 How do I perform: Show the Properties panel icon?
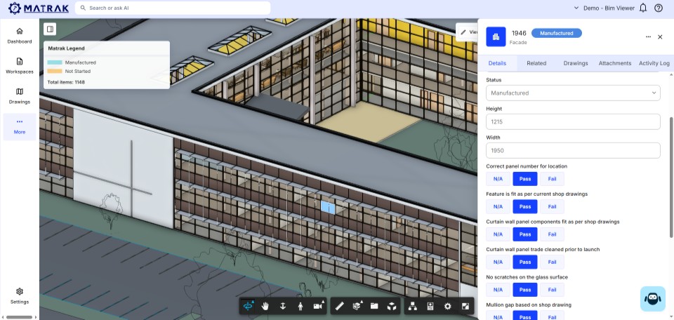tap(430, 306)
